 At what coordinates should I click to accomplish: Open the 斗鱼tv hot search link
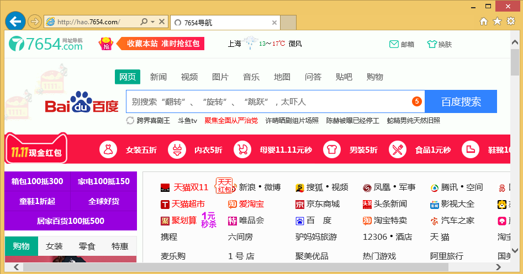pos(187,121)
